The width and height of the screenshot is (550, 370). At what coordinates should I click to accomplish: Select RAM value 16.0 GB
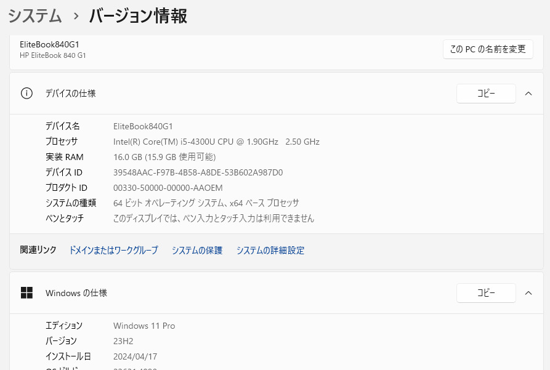pos(164,157)
